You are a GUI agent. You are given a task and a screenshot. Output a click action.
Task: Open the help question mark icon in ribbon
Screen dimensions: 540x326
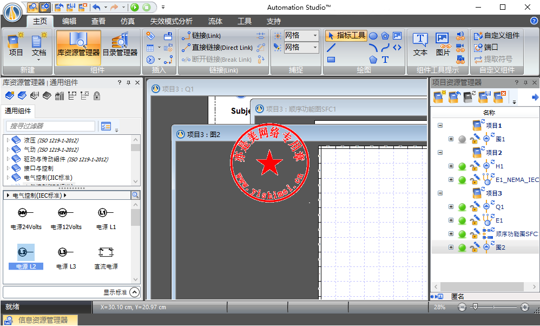534,21
